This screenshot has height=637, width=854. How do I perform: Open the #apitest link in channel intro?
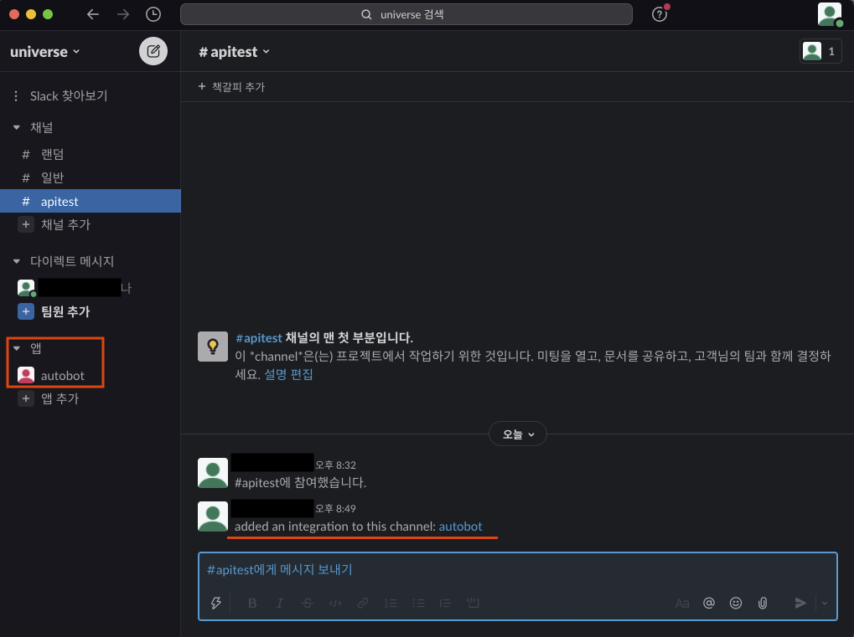pos(259,338)
